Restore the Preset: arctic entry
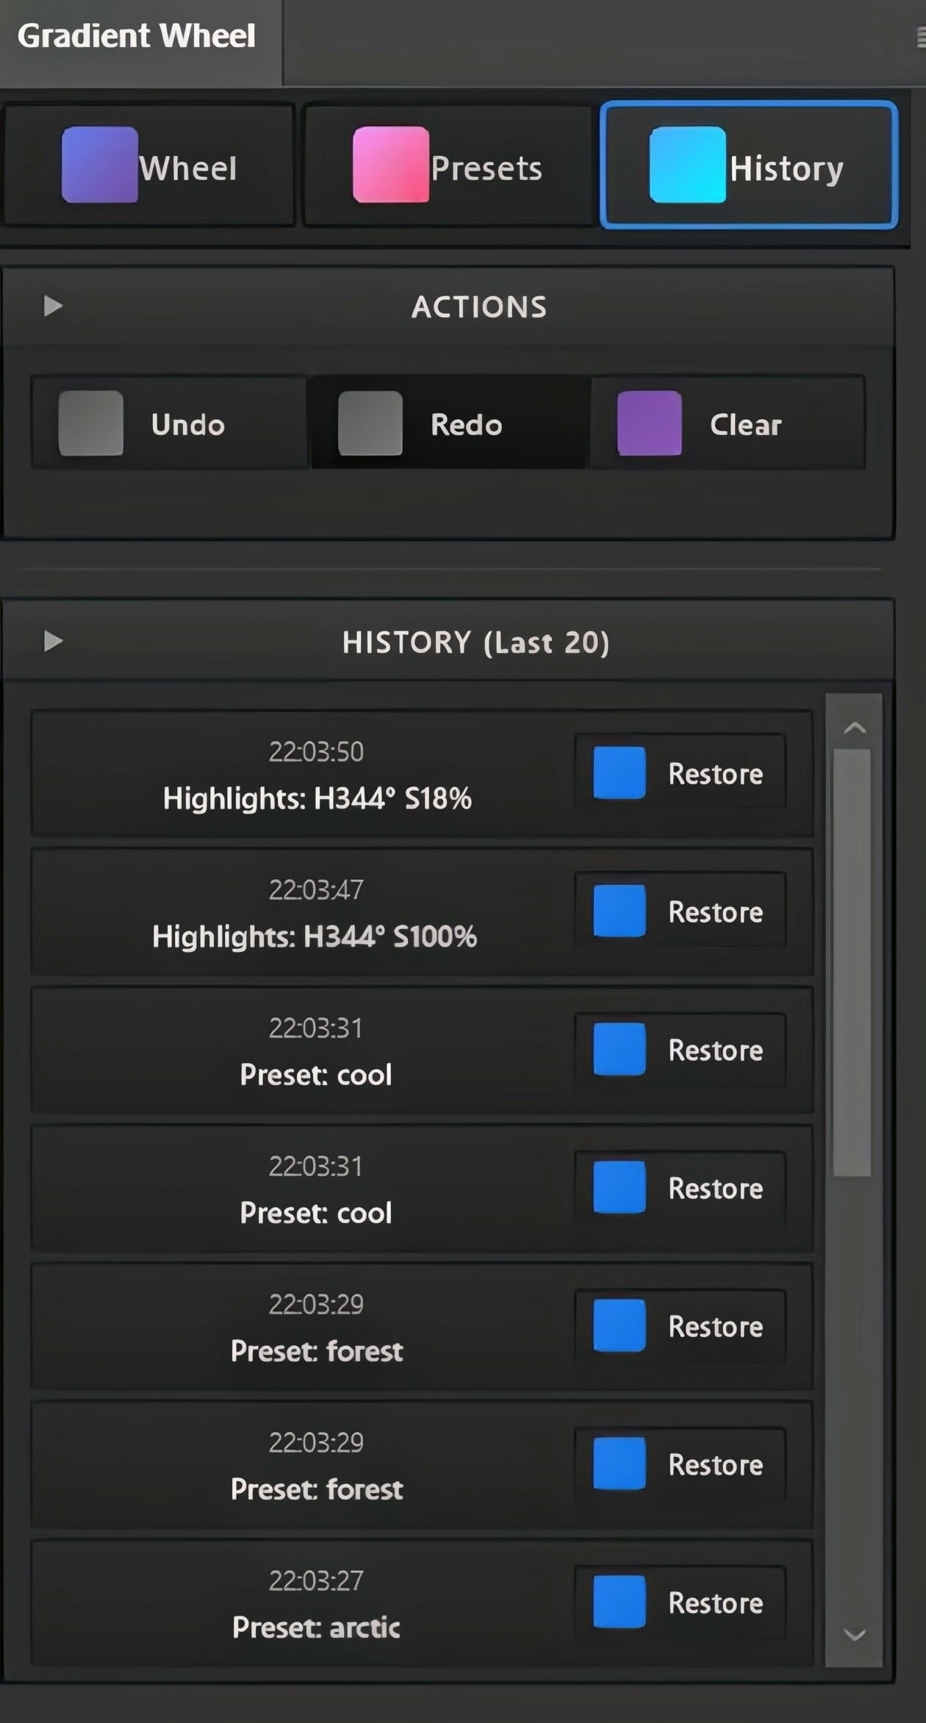Viewport: 926px width, 1723px height. [680, 1602]
